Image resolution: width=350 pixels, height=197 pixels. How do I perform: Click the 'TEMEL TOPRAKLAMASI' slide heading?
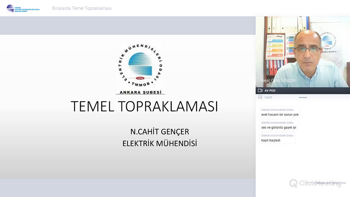coord(144,106)
